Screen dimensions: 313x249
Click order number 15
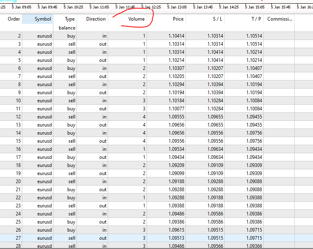[18, 141]
